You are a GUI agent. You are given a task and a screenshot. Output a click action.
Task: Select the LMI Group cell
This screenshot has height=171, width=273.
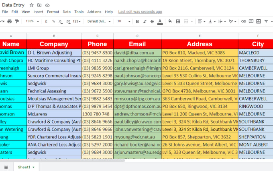coord(54,68)
